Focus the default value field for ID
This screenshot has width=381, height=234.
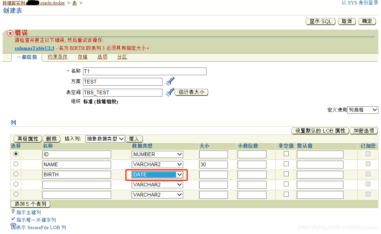tap(320, 154)
